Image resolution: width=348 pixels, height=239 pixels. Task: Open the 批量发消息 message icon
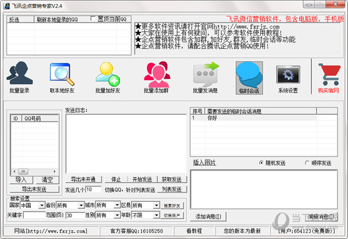tap(205, 77)
